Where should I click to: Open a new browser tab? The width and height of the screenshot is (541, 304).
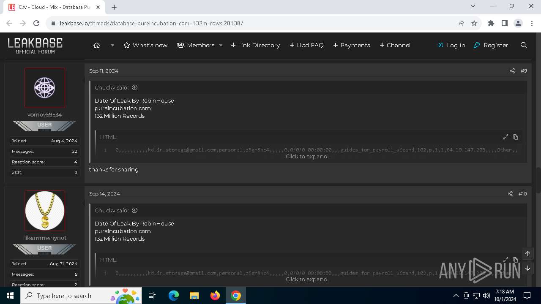pyautogui.click(x=114, y=7)
